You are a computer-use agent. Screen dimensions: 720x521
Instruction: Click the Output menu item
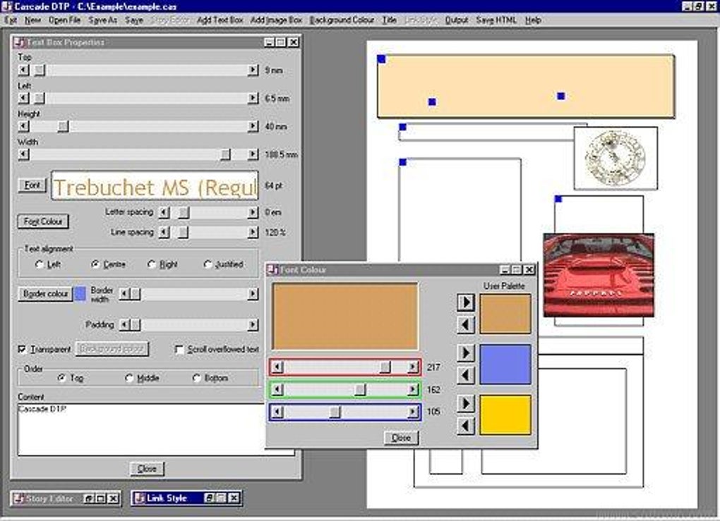[457, 20]
